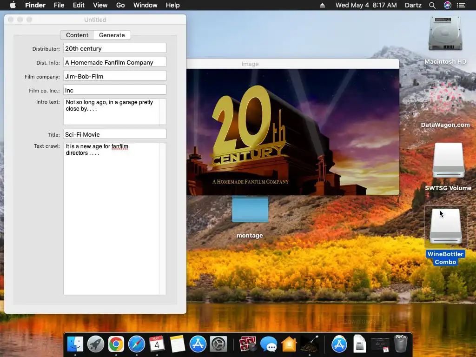The width and height of the screenshot is (476, 357).
Task: Open the Calendar app in Dock
Action: coord(157,344)
